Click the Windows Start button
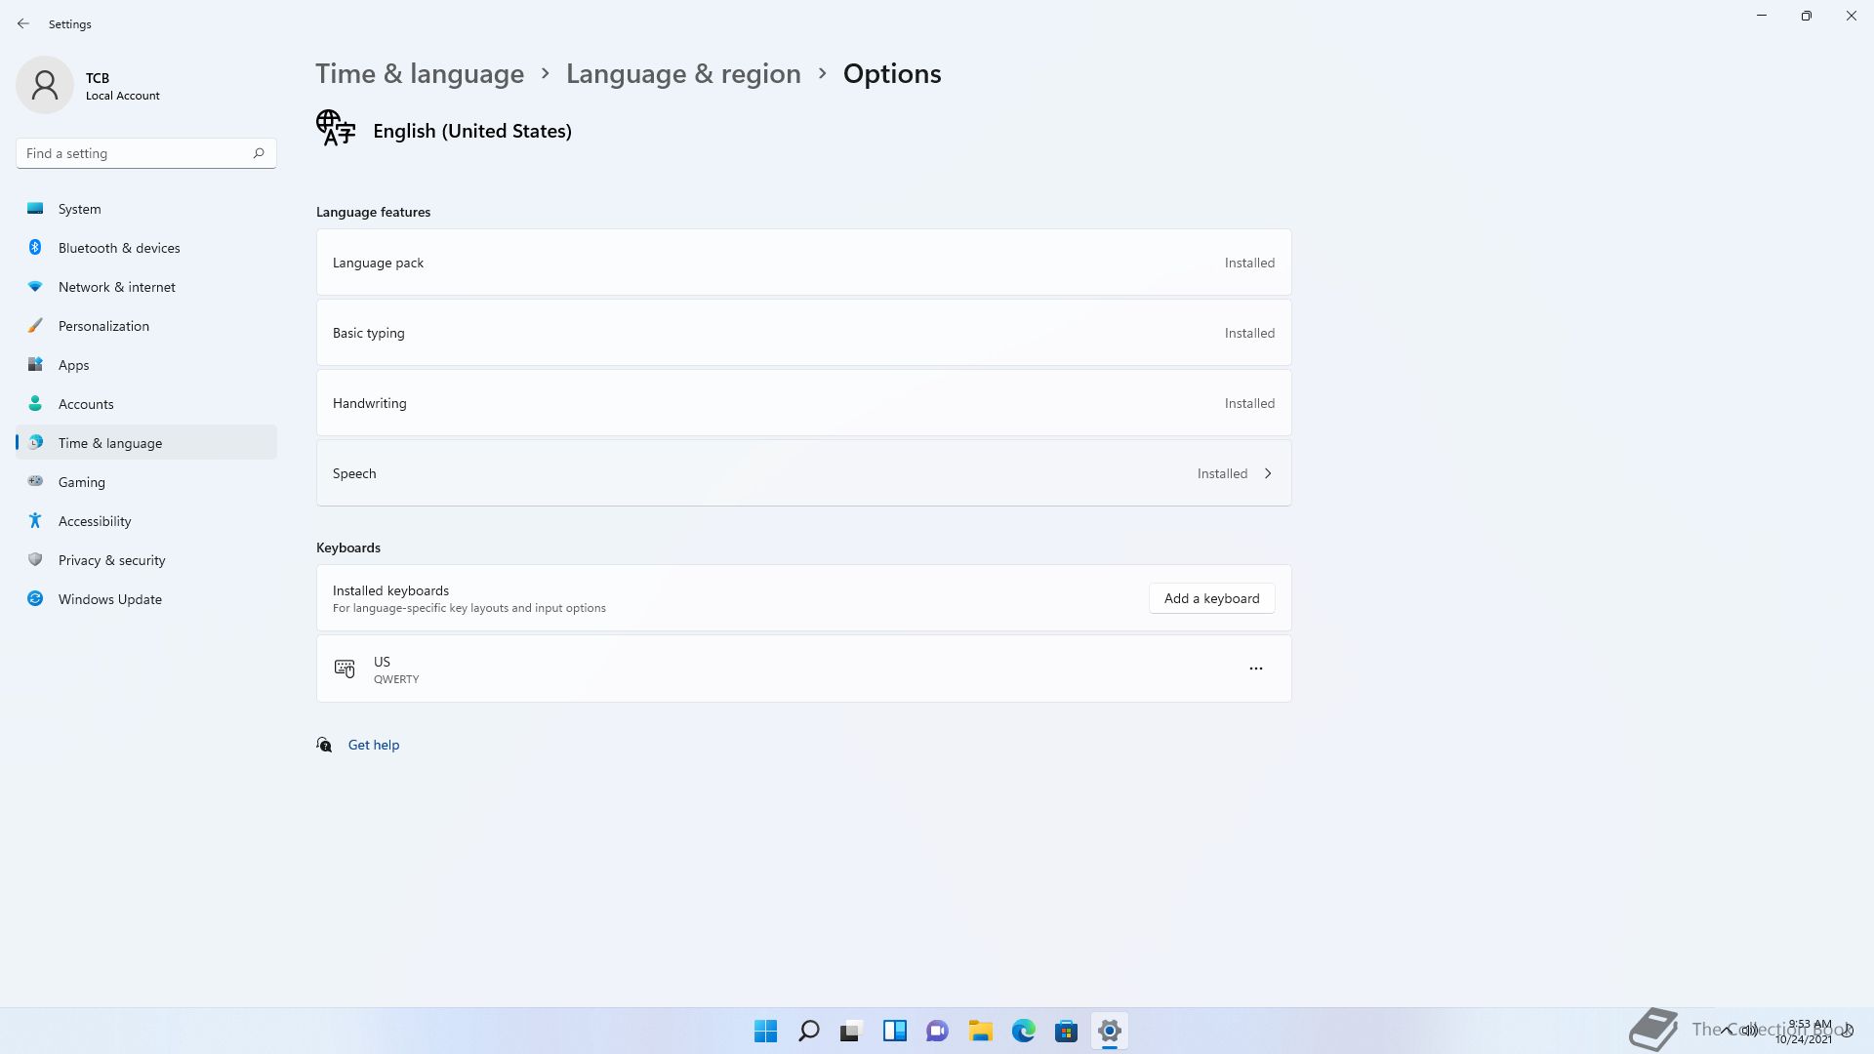The image size is (1874, 1054). (765, 1031)
